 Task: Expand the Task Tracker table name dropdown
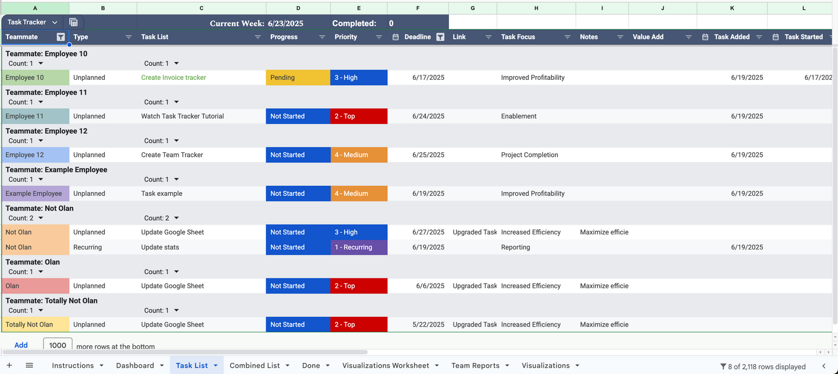tap(55, 22)
